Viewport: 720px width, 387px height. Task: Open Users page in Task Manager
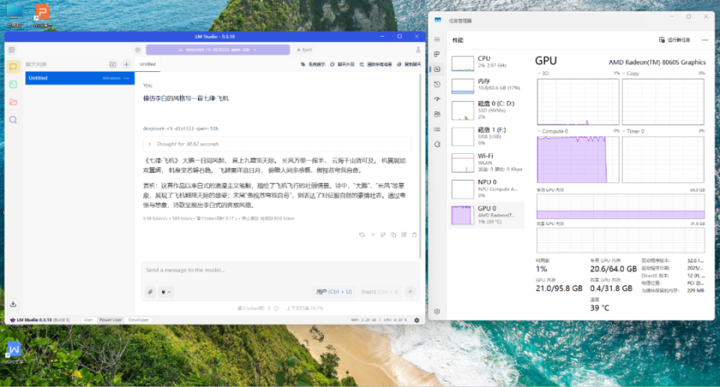coord(437,114)
